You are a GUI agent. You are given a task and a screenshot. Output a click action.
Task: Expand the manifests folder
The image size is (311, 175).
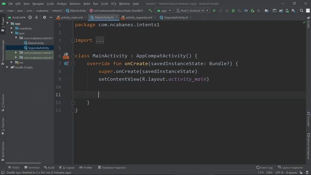(12, 28)
